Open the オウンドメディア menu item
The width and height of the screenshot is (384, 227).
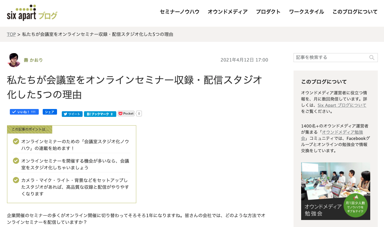pos(228,12)
